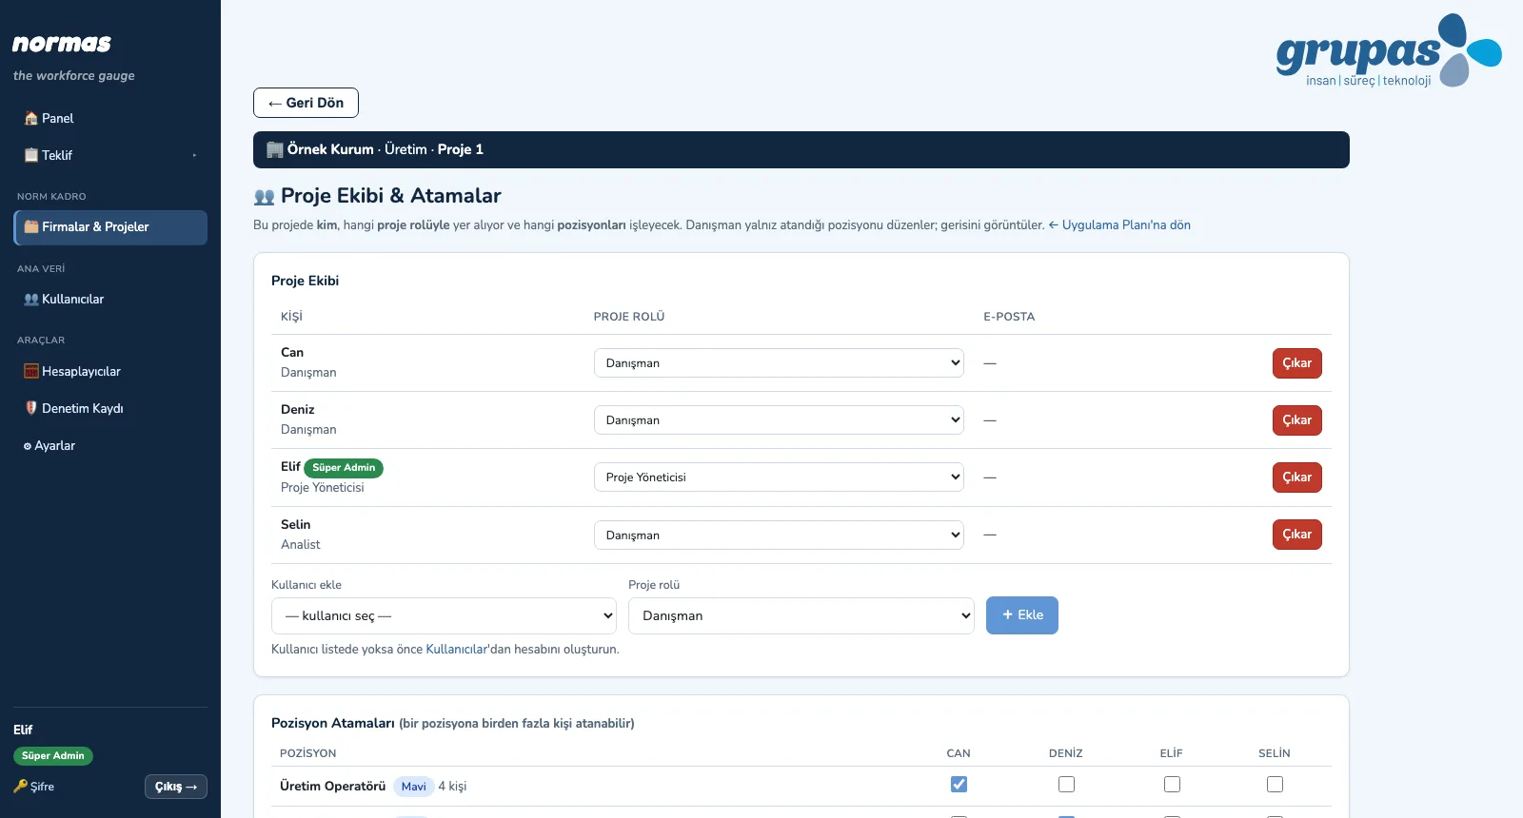Check Deniz for Üretim Operatörü

click(x=1066, y=785)
